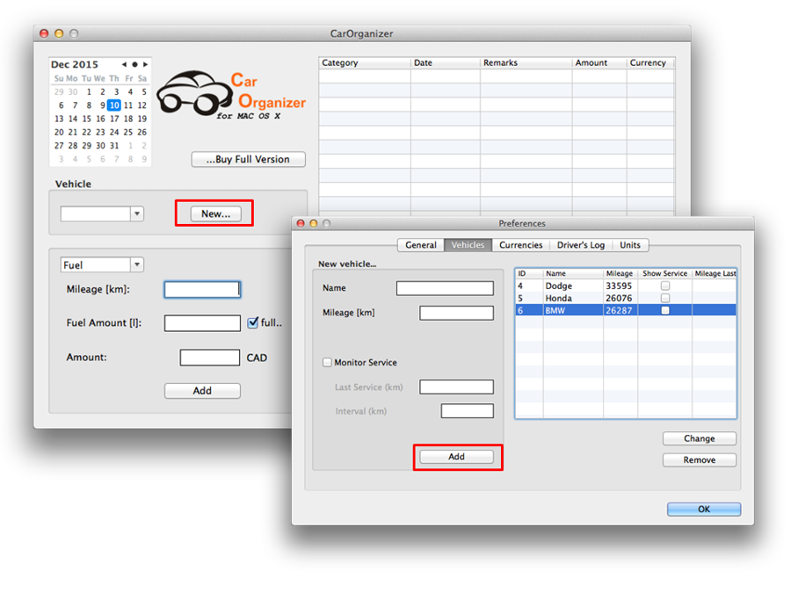Viewport: 791px width, 593px height.
Task: Open the Vehicle selection dropdown
Action: tap(136, 213)
